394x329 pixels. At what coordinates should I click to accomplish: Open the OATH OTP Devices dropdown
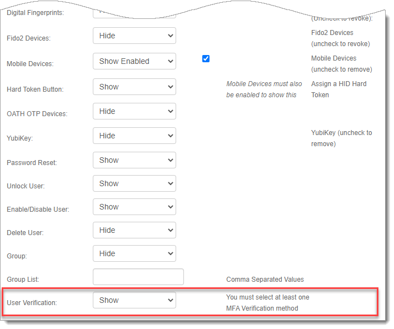pos(134,112)
